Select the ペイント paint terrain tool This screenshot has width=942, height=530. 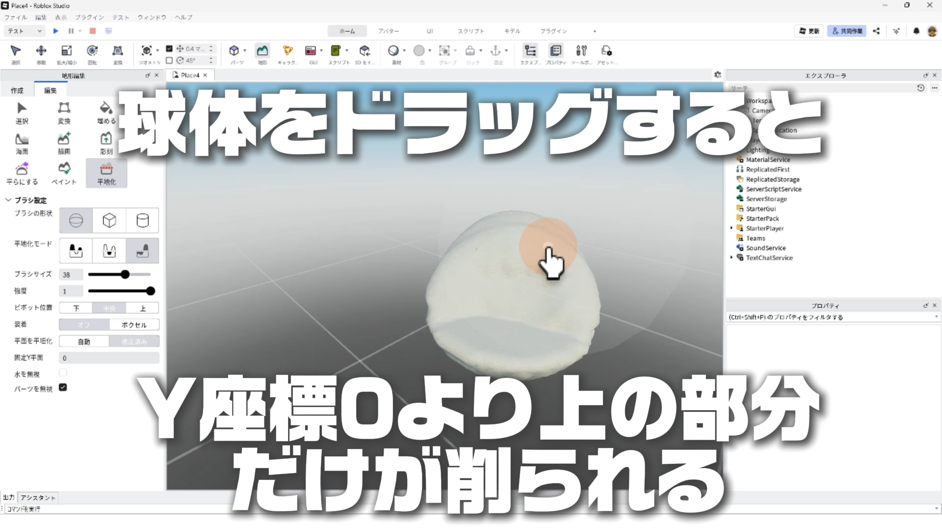click(x=64, y=173)
